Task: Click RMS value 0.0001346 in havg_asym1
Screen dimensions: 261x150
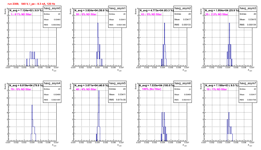Action: [121, 25]
